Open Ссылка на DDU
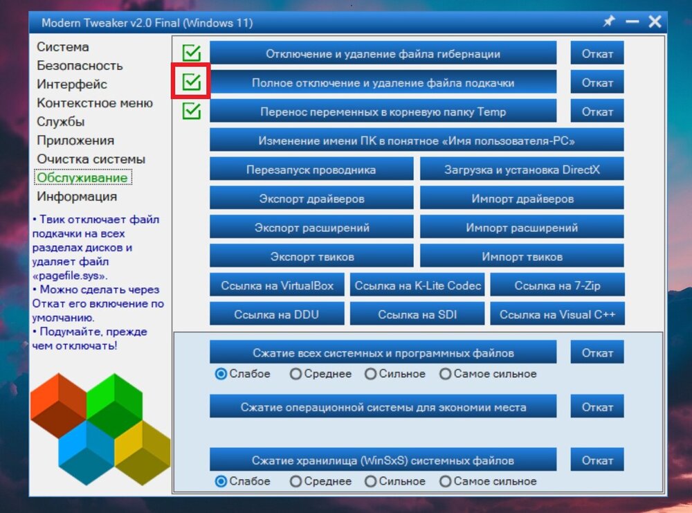Screen dimensions: 692x513 click(x=277, y=314)
